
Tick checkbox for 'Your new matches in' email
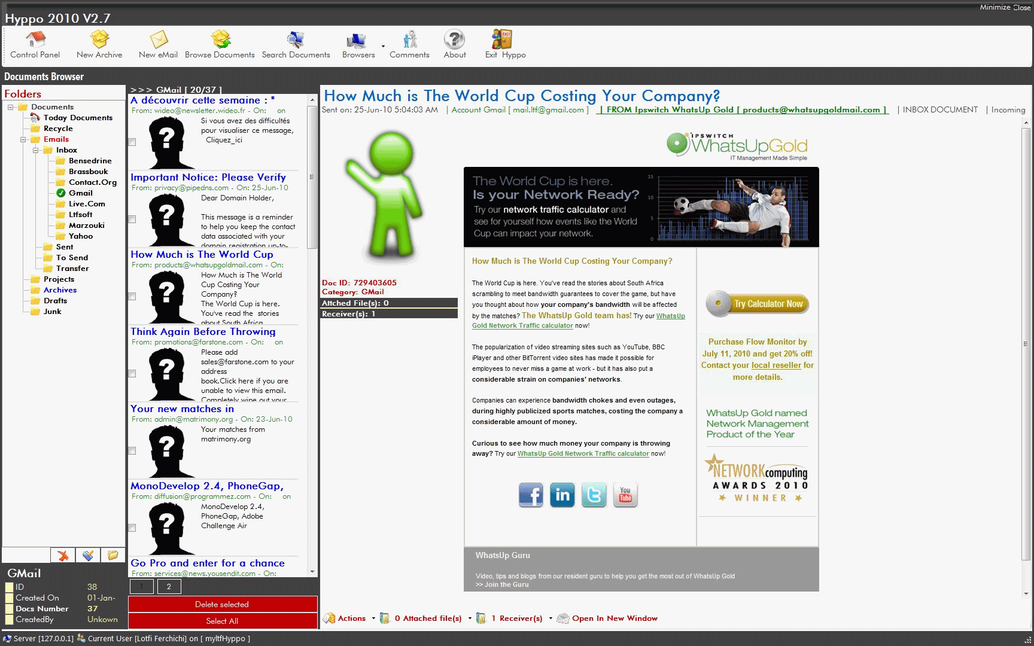[x=132, y=451]
